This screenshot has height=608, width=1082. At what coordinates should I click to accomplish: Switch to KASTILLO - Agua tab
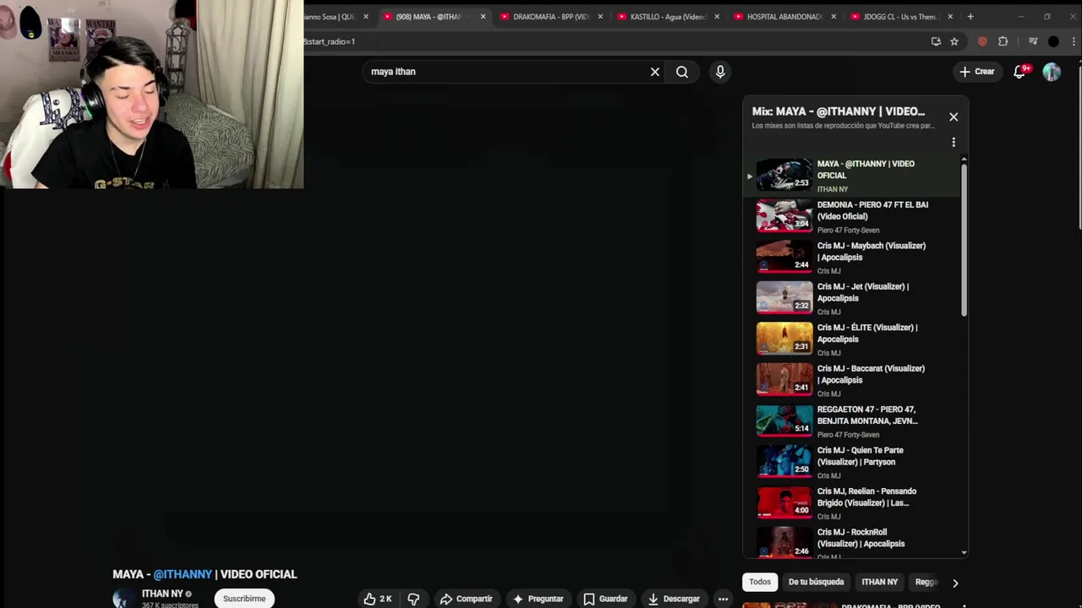(x=668, y=16)
